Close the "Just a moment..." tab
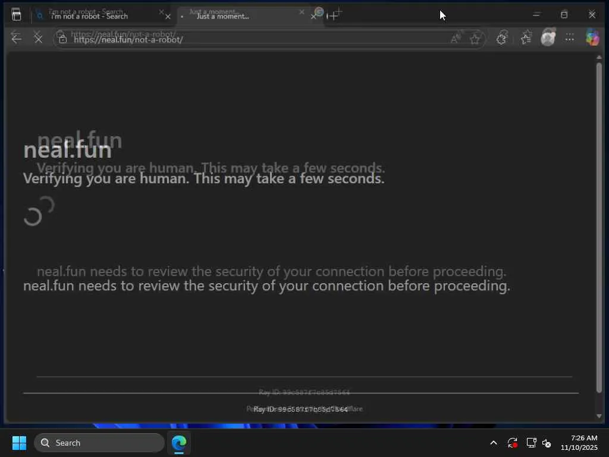 coord(313,17)
